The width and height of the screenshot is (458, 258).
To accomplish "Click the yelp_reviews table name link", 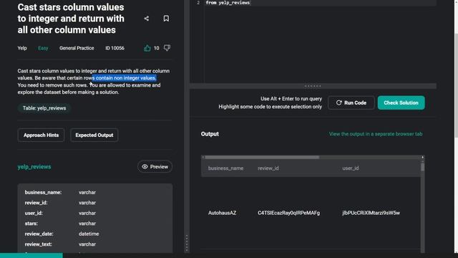I will coord(34,167).
